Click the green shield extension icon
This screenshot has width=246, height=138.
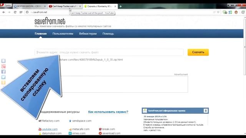click(225, 12)
